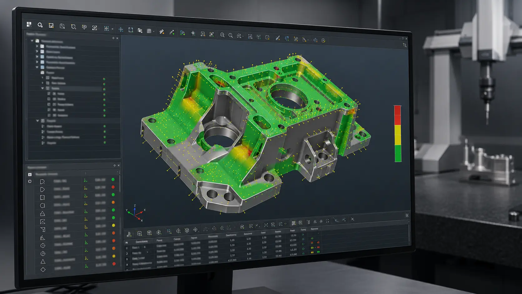Pin the upper-left feature tree panel
This screenshot has height=294, width=522.
coord(113,38)
